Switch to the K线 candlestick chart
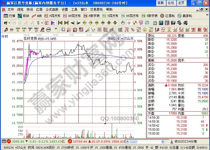The width and height of the screenshot is (210, 150). (x=37, y=16)
